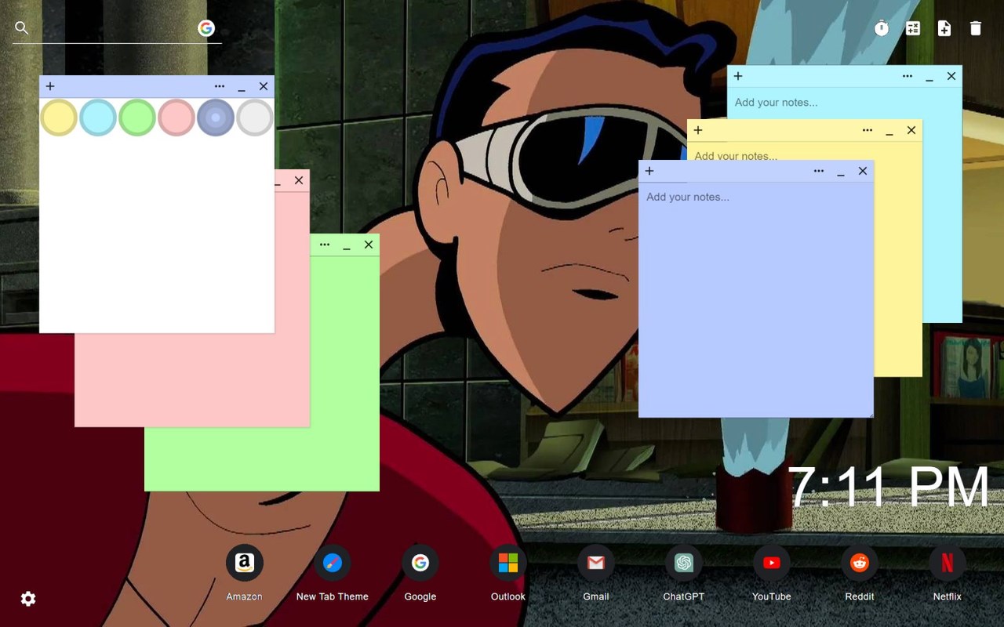Go to the Gmail shortcut
This screenshot has height=627, width=1004.
coord(596,563)
